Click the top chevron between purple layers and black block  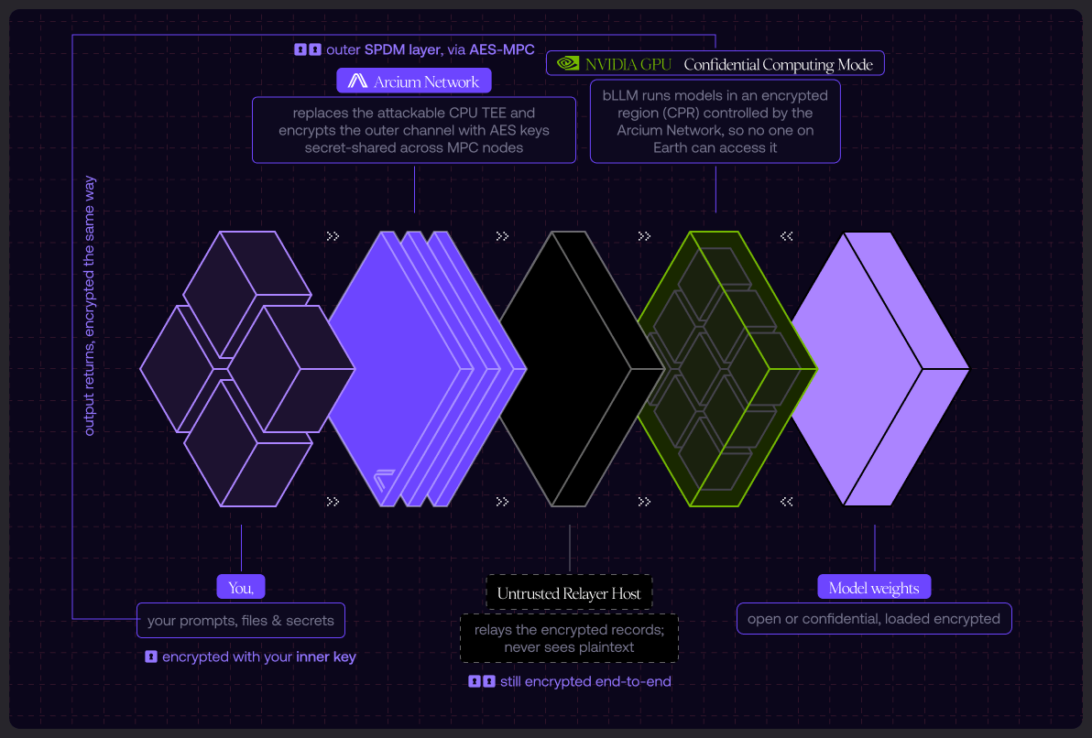coord(502,236)
